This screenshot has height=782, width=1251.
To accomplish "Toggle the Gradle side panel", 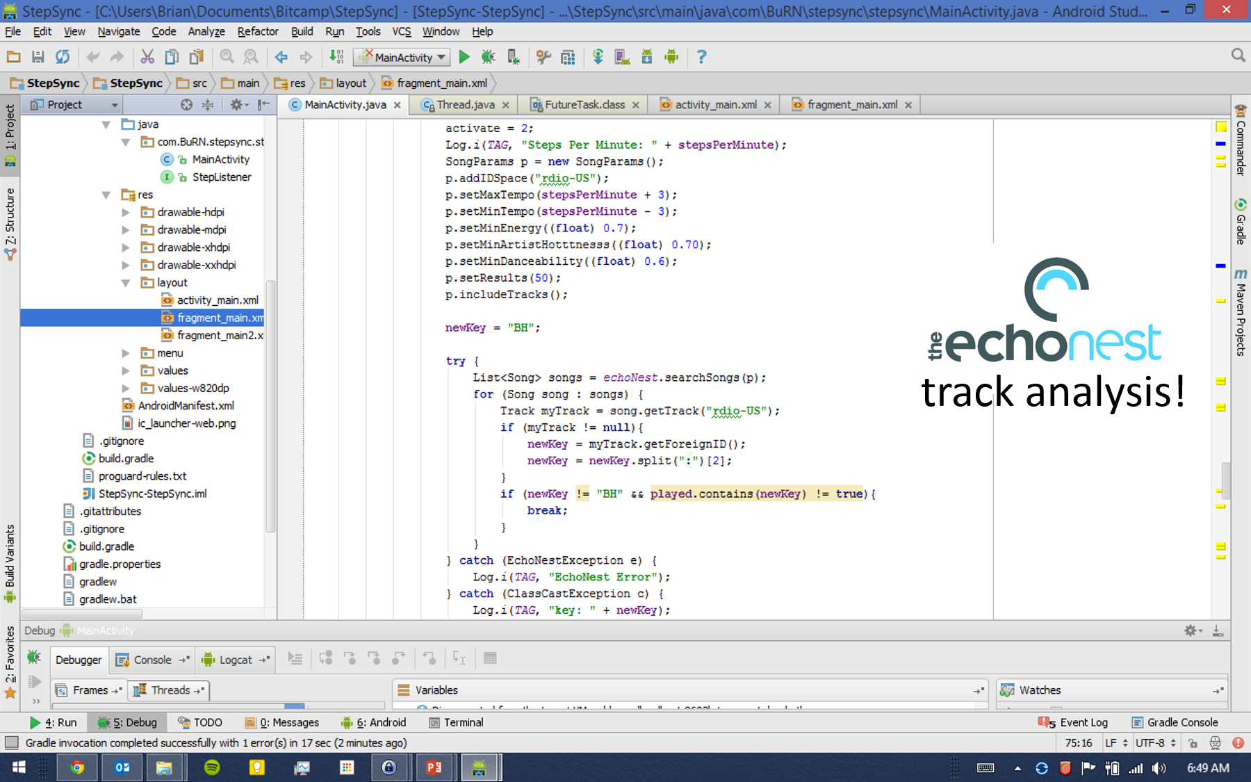I will point(1241,222).
